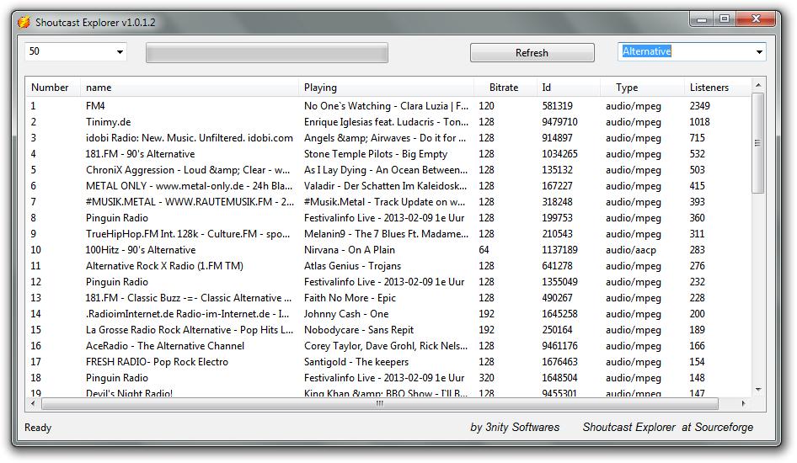The width and height of the screenshot is (797, 463).
Task: Click the audio/aacp type cell
Action: click(631, 250)
